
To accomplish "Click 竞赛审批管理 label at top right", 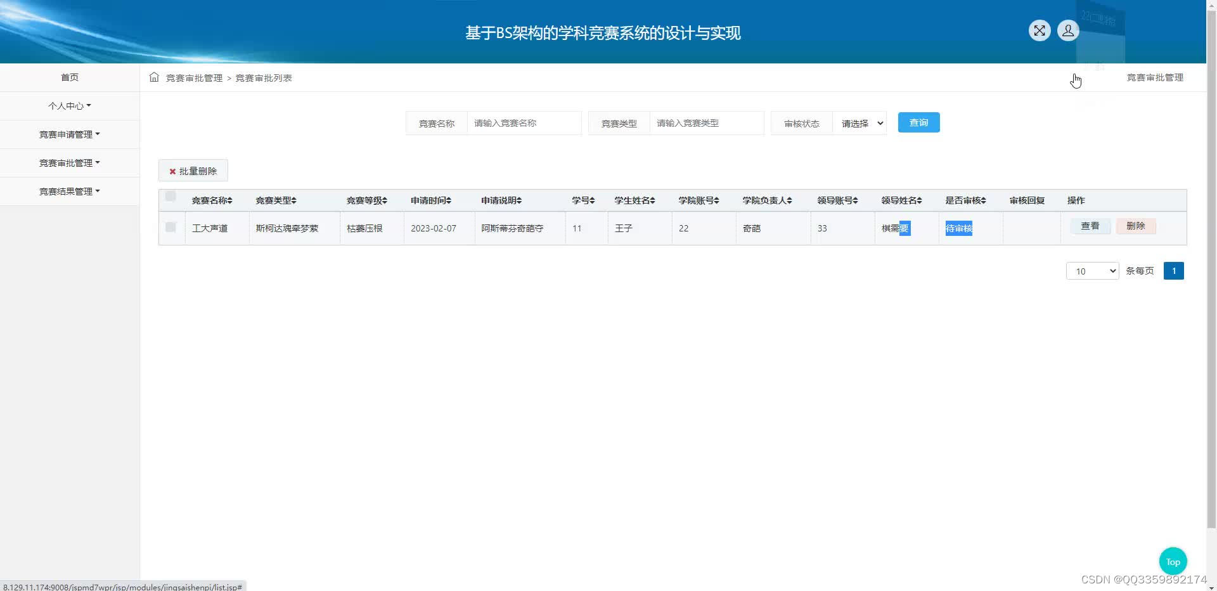I will [x=1155, y=77].
